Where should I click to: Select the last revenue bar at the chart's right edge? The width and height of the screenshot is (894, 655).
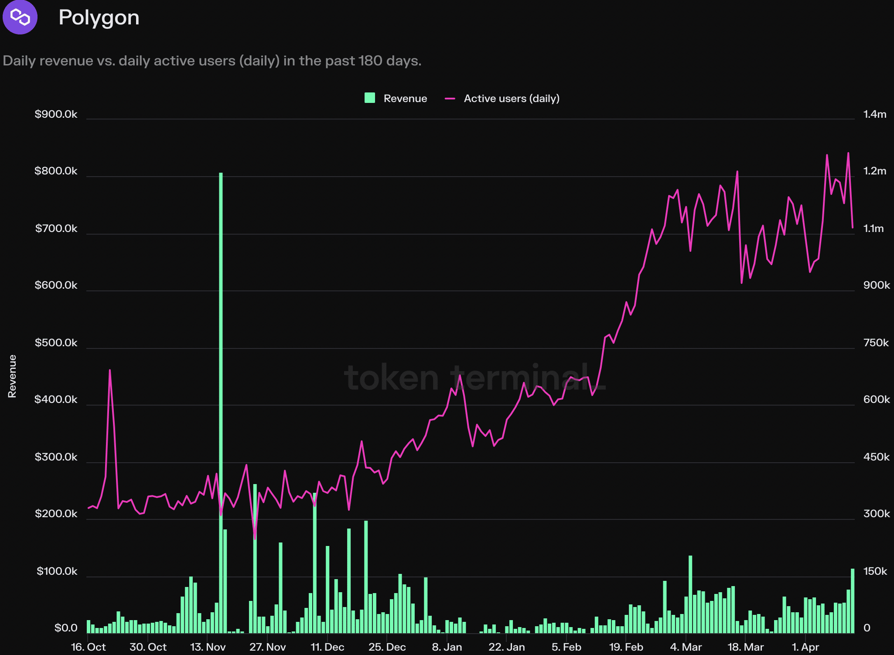853,601
